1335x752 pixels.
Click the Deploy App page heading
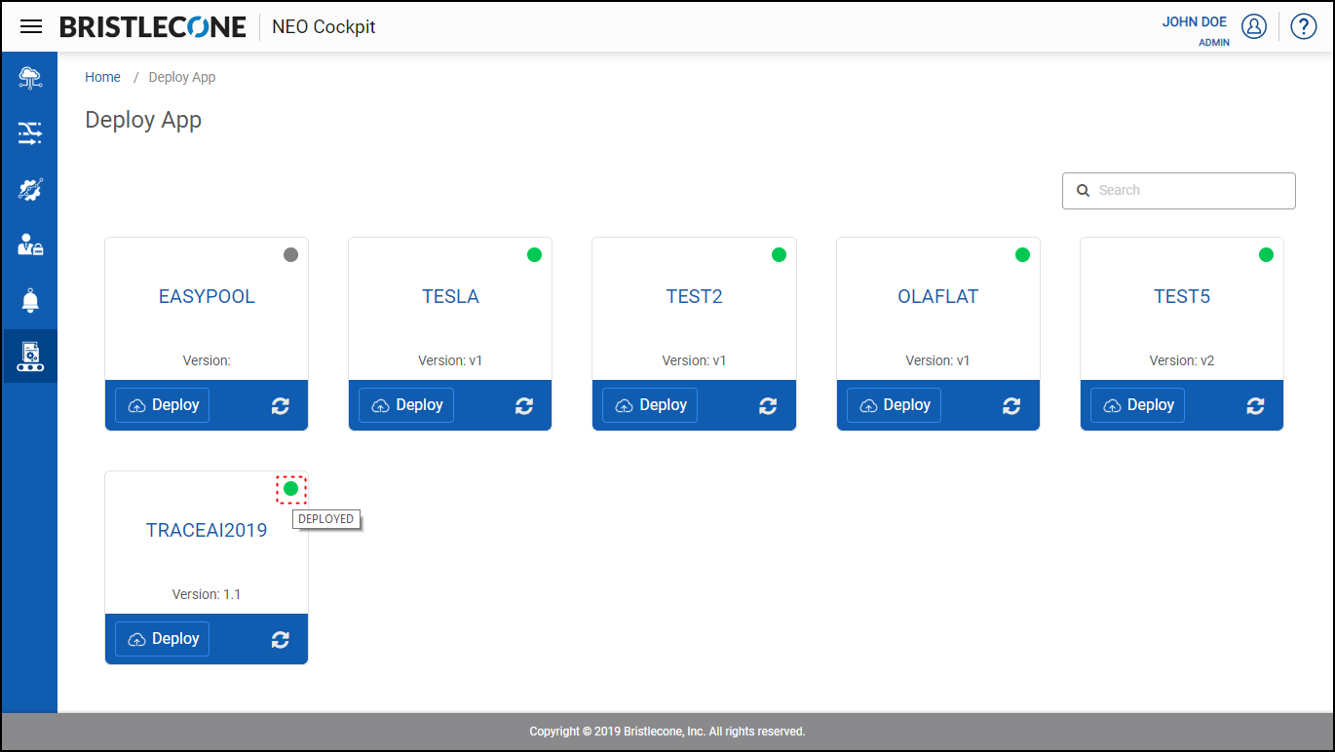(x=143, y=120)
